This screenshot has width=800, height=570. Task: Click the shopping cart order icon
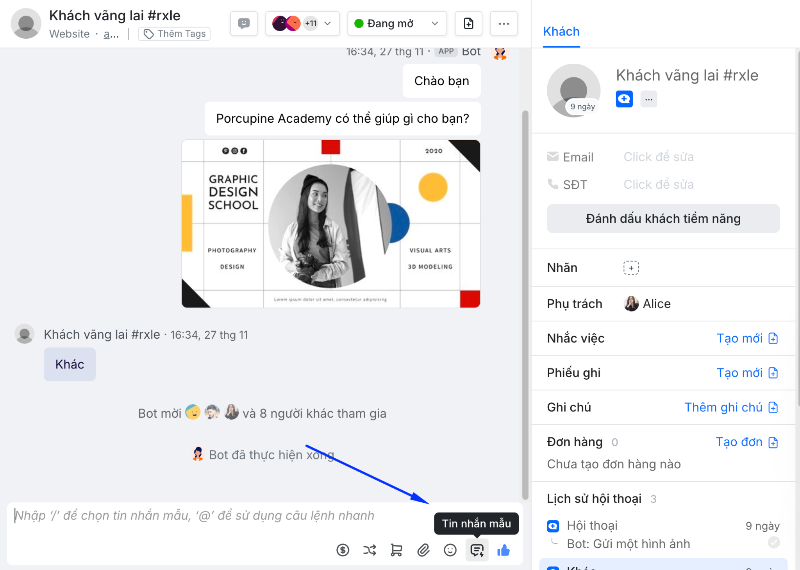pyautogui.click(x=396, y=550)
